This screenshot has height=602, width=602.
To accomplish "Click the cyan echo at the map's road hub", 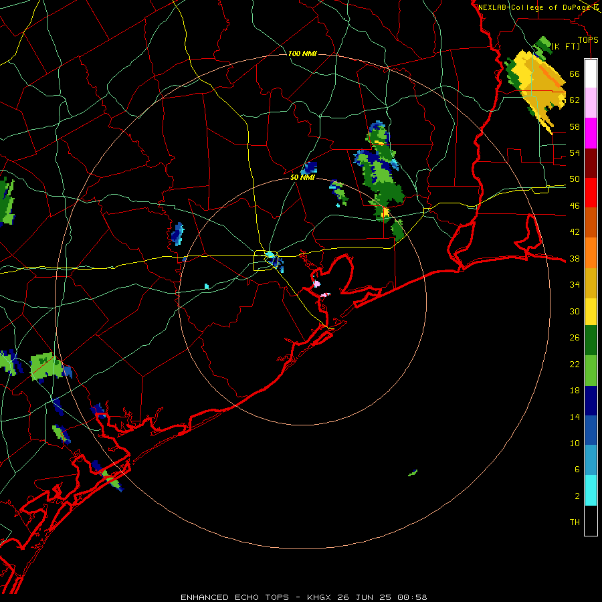I will tap(270, 255).
